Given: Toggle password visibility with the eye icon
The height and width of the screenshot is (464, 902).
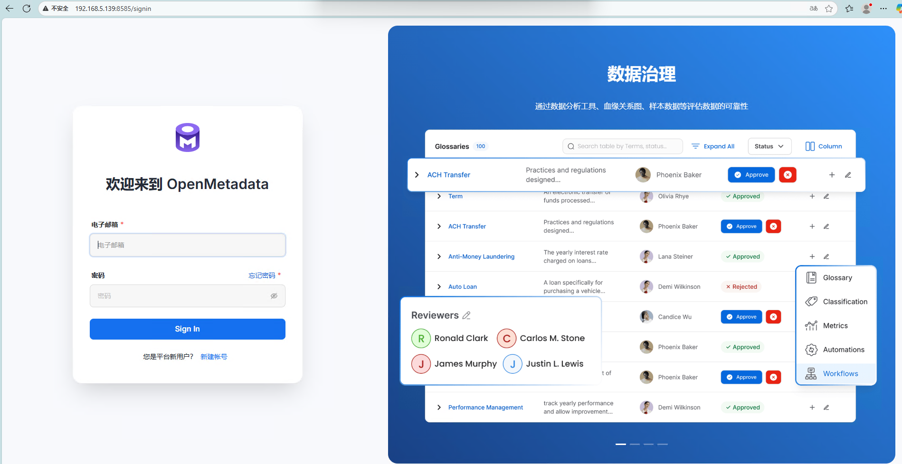Looking at the screenshot, I should pyautogui.click(x=274, y=296).
